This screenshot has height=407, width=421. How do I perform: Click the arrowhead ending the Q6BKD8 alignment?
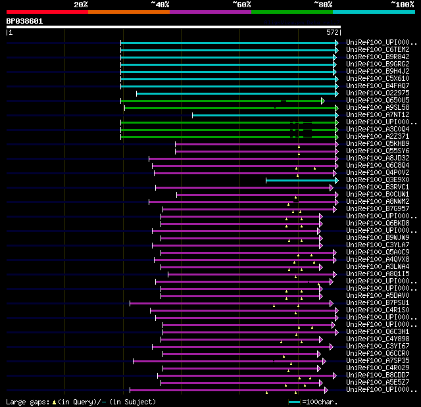pos(321,224)
